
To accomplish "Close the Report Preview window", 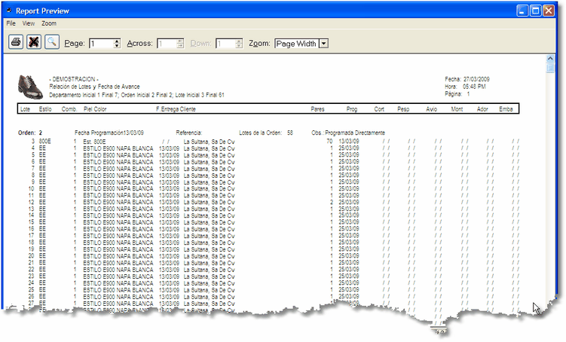I will (549, 11).
